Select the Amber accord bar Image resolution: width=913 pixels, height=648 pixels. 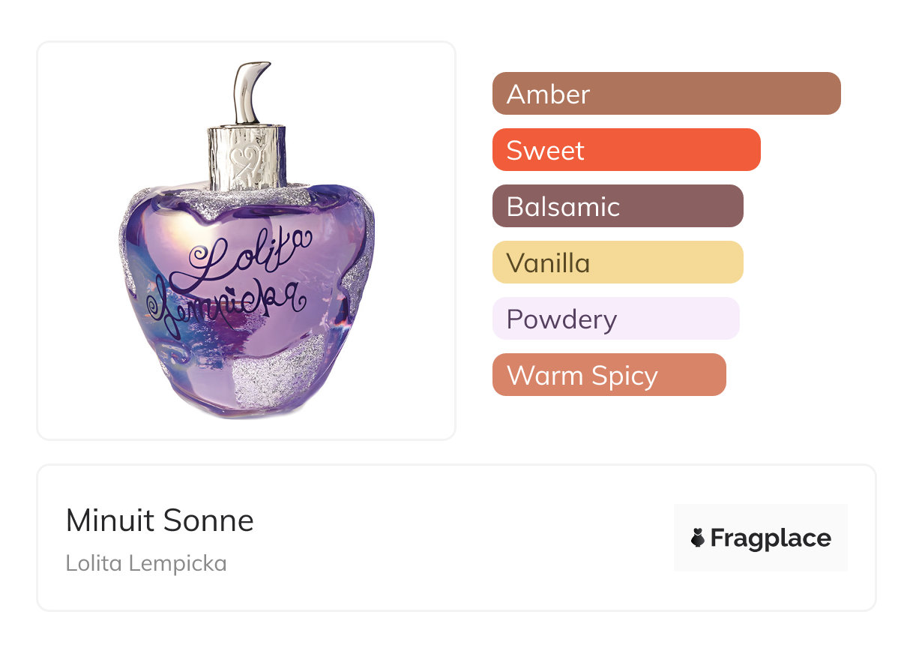point(666,94)
